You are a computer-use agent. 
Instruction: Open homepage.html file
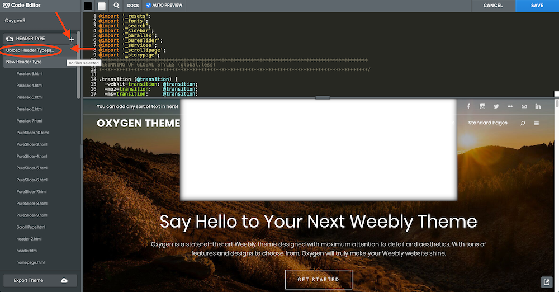(31, 262)
